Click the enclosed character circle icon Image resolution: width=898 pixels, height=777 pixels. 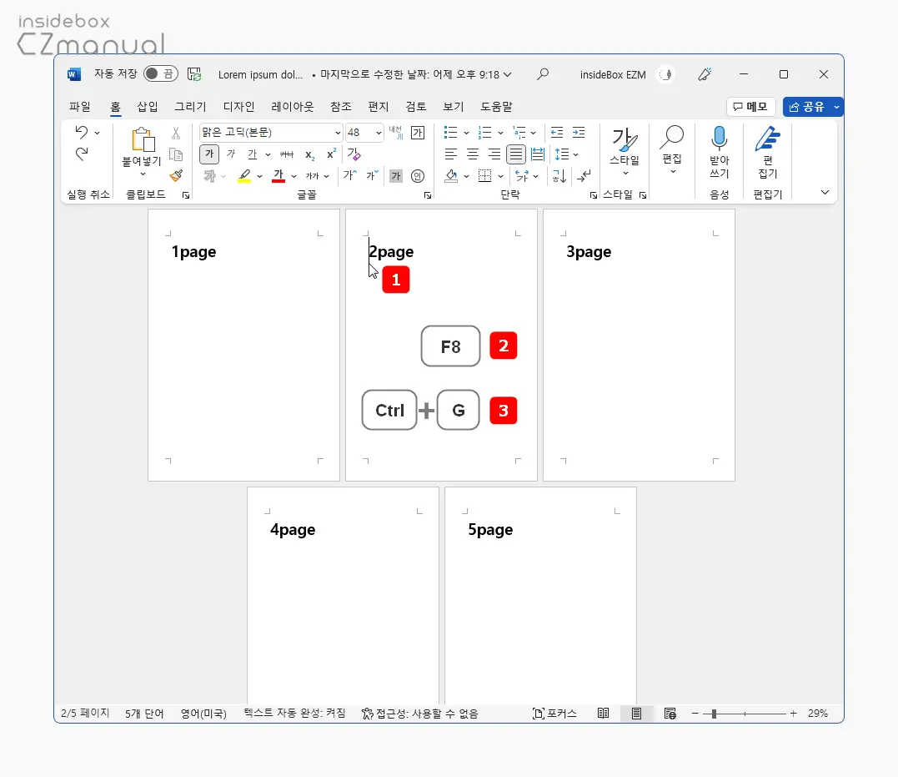tap(418, 176)
